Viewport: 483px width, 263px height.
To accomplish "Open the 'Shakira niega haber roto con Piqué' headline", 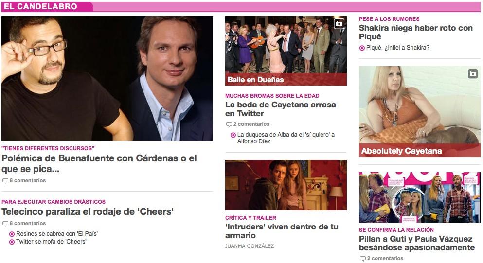I will [x=415, y=33].
